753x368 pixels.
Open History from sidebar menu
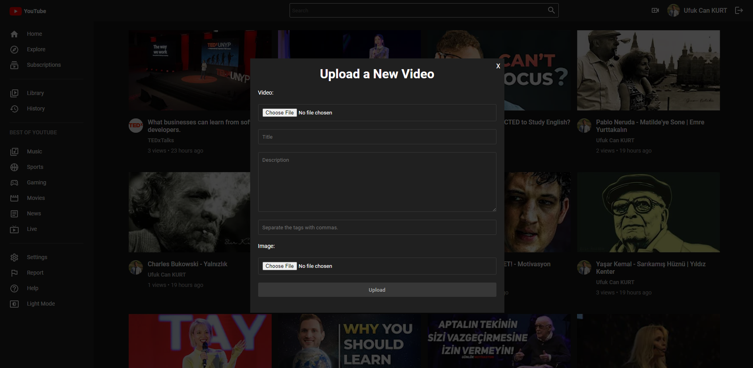(36, 108)
